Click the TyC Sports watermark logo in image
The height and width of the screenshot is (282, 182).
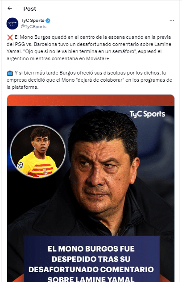pos(147,114)
